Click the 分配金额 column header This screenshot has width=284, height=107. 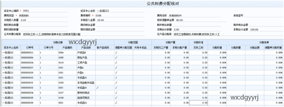[255, 48]
